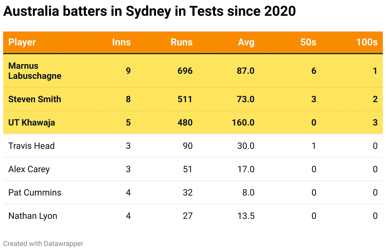Click the 50s column header

coord(308,42)
